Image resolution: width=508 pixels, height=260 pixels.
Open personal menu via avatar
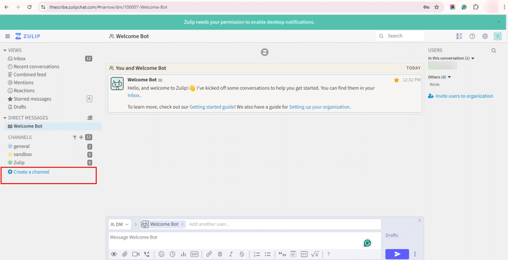(x=498, y=36)
